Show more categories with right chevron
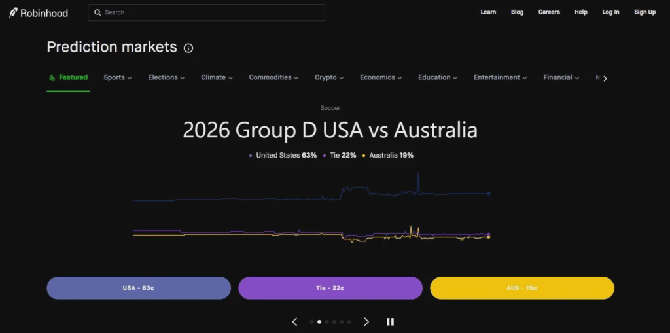 (x=605, y=79)
